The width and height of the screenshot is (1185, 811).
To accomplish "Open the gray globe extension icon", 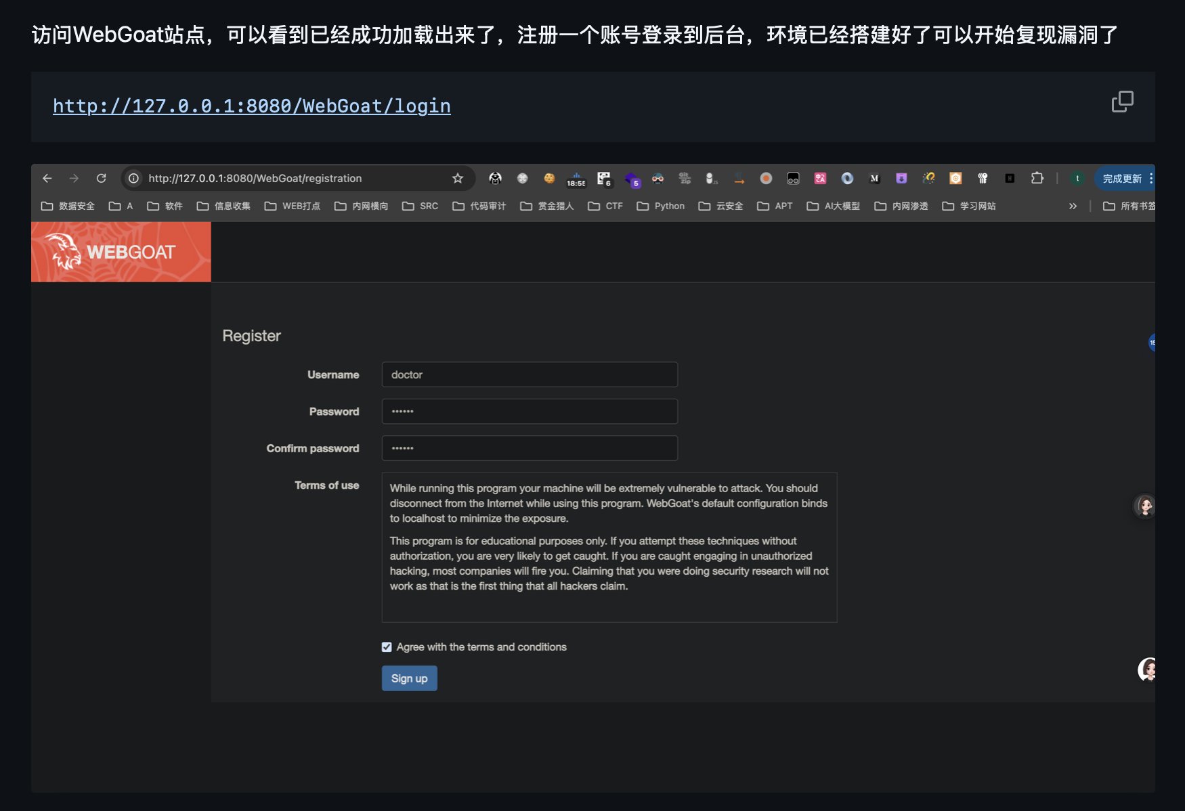I will tap(522, 178).
